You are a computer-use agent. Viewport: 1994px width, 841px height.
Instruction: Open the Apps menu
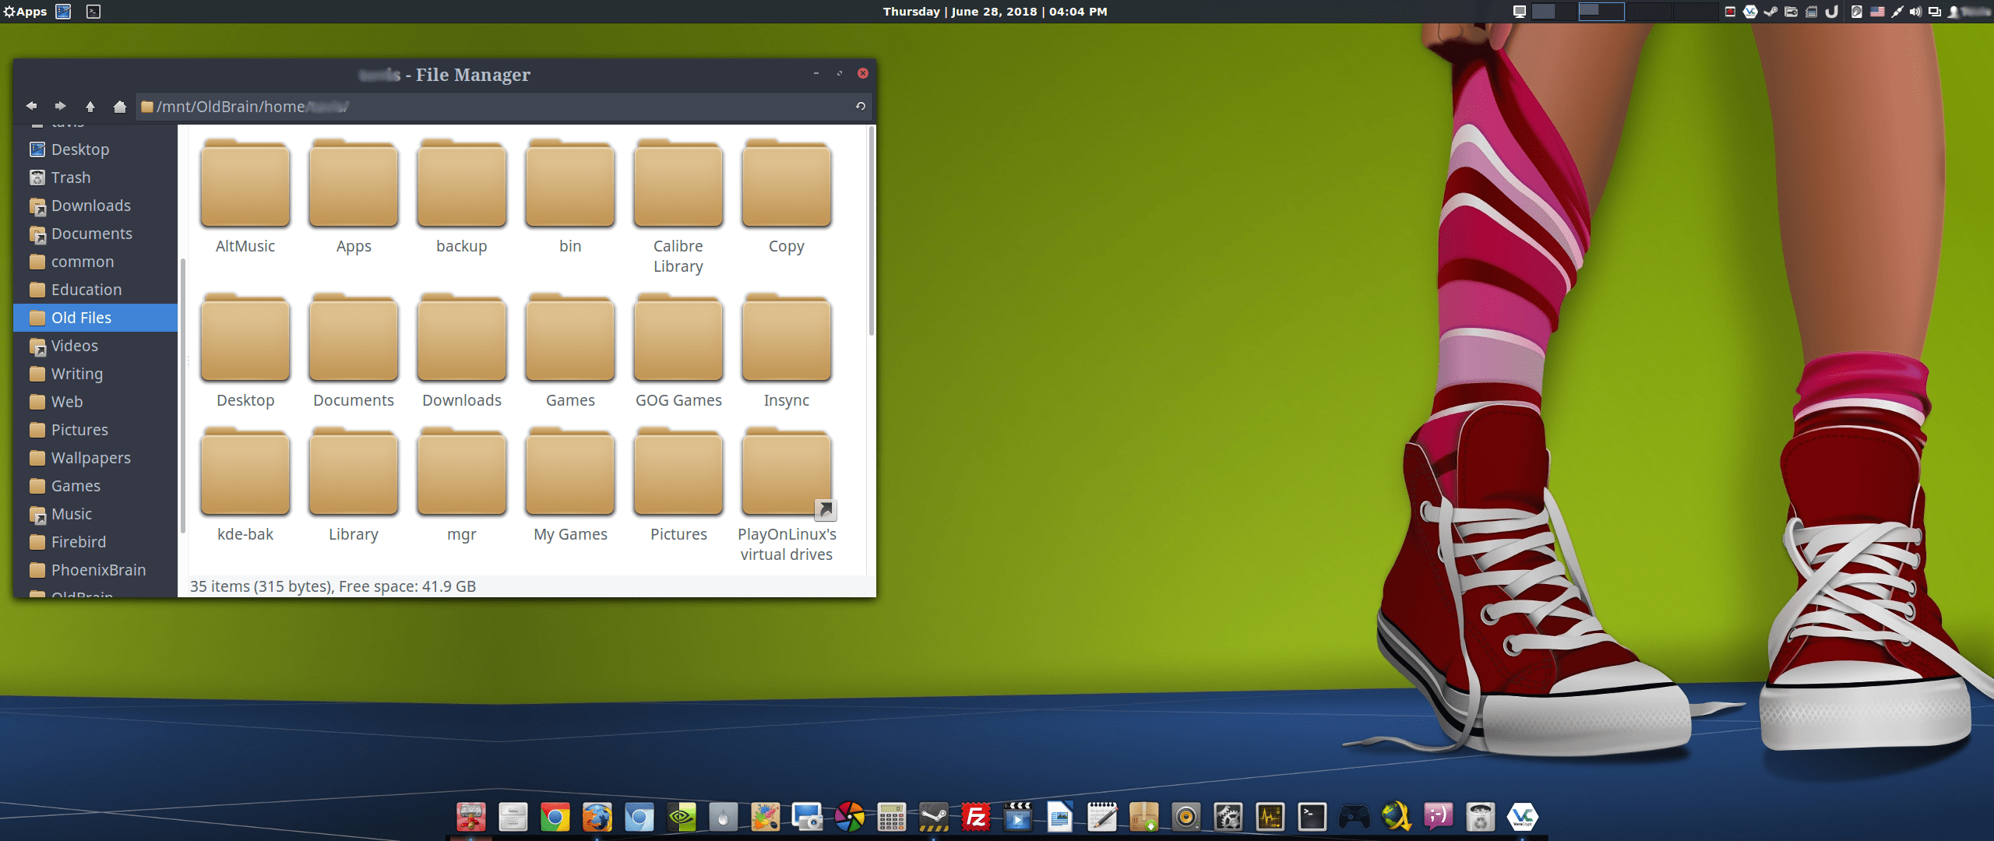tap(26, 12)
